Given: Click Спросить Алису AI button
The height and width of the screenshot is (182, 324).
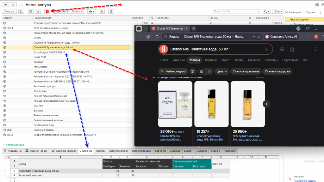Looking at the screenshot, I should [281, 37].
